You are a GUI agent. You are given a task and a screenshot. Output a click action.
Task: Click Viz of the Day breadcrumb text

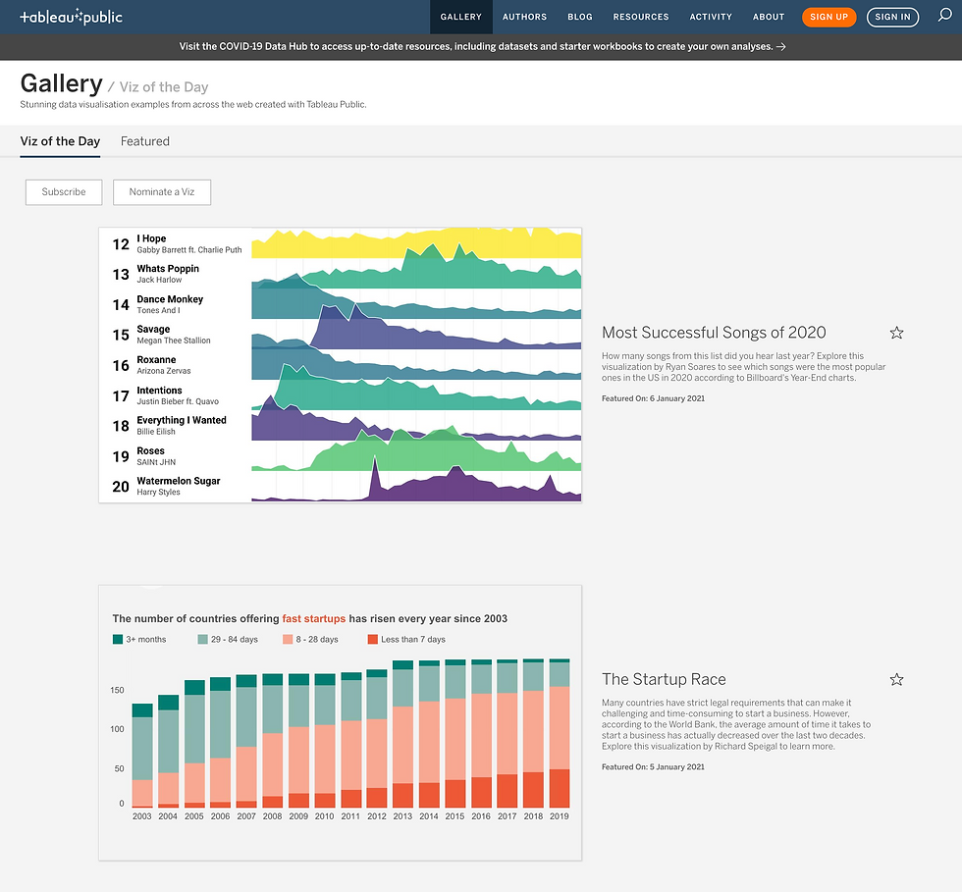coord(164,87)
